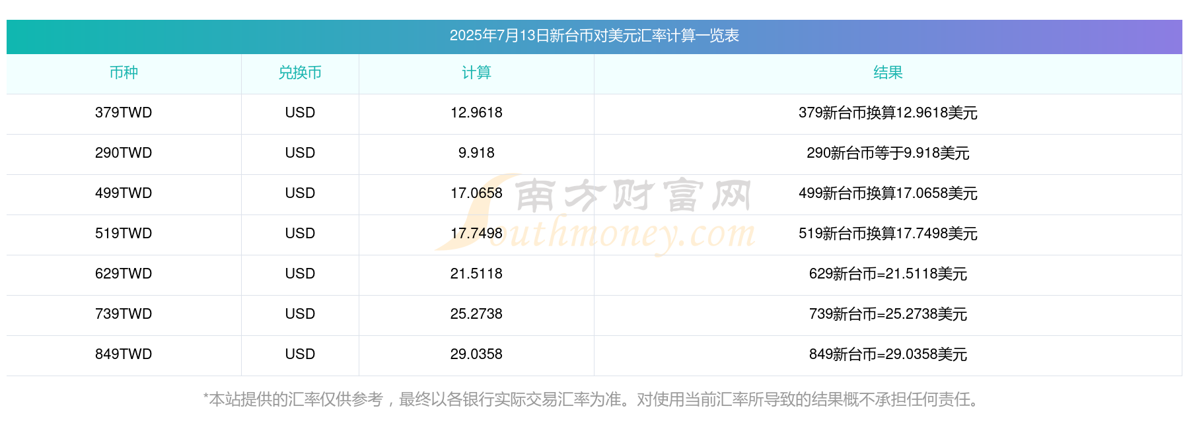
Task: Click the disclaimer starting *本站提供的汇率仅供参考
Action: [594, 399]
